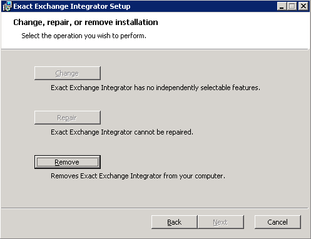This screenshot has height=239, width=311.
Task: Click the disabled Change button
Action: pyautogui.click(x=68, y=73)
